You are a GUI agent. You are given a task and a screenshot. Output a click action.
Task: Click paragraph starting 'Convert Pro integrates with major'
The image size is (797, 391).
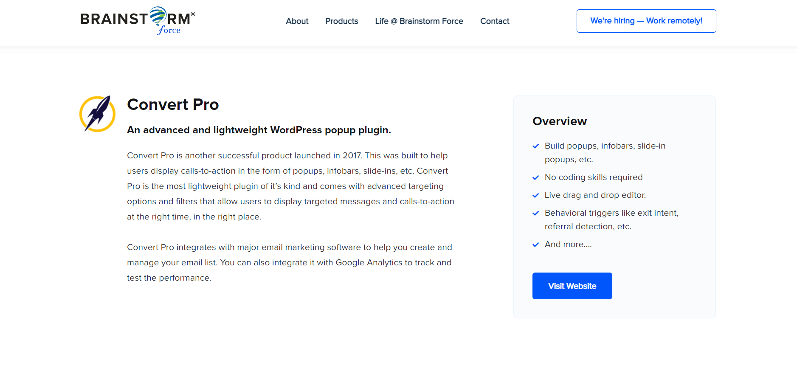(x=290, y=262)
